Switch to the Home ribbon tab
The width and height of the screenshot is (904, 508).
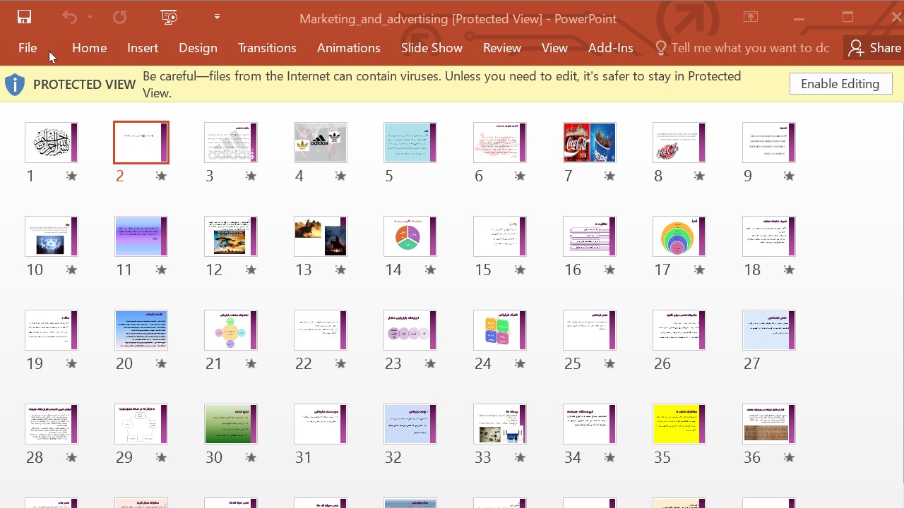(89, 48)
